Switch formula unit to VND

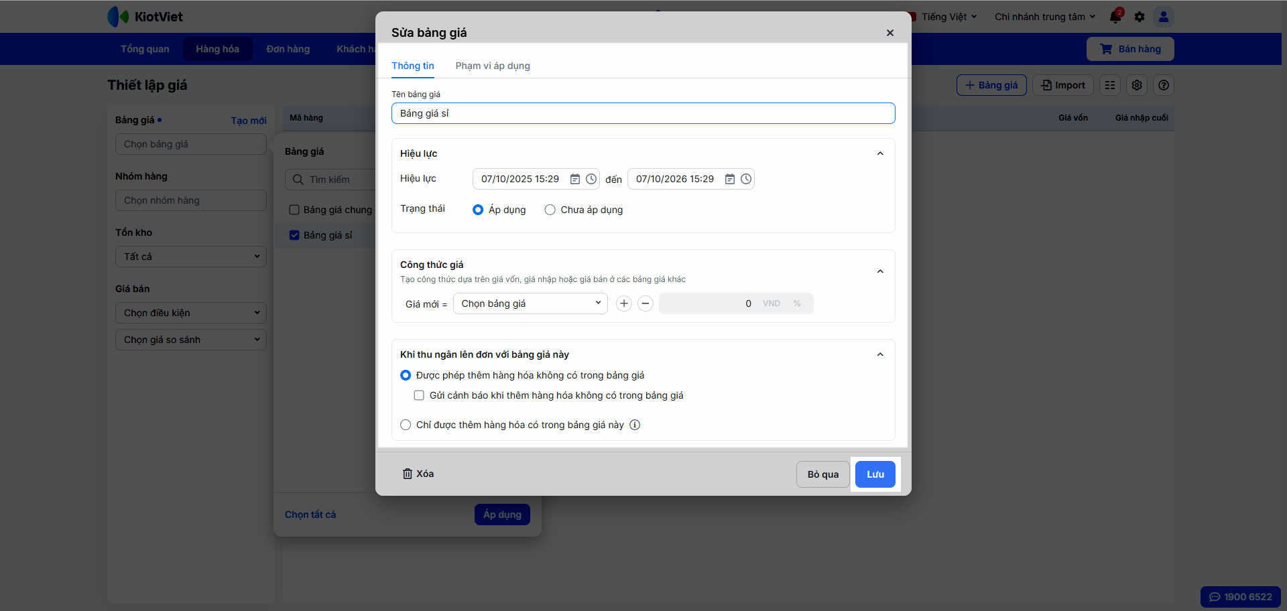[x=772, y=303]
